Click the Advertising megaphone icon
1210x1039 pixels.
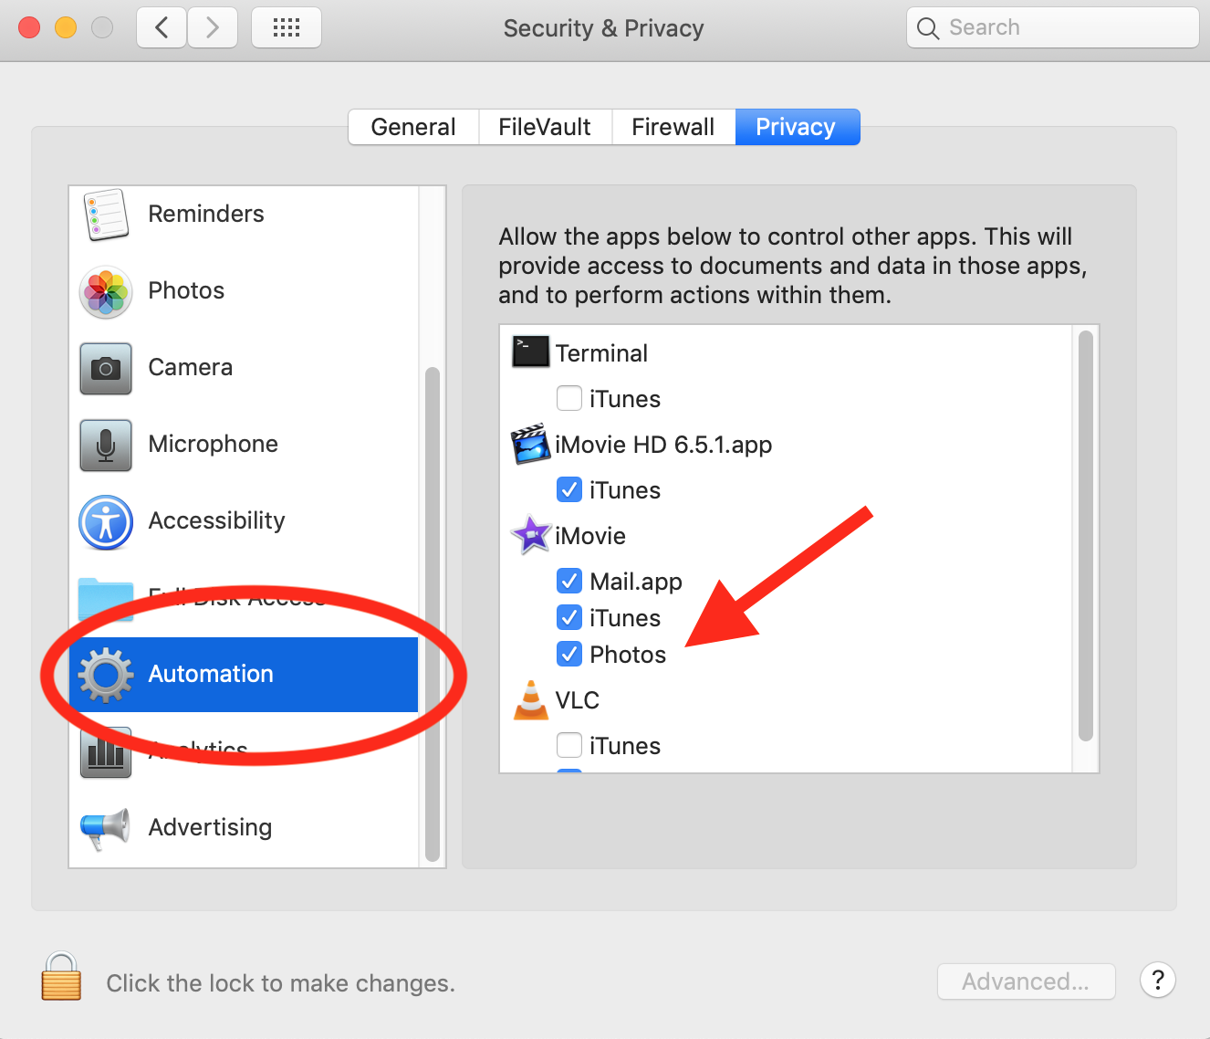tap(105, 828)
